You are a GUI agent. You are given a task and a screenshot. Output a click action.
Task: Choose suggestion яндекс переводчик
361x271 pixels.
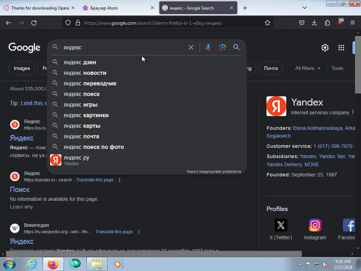tap(147, 83)
